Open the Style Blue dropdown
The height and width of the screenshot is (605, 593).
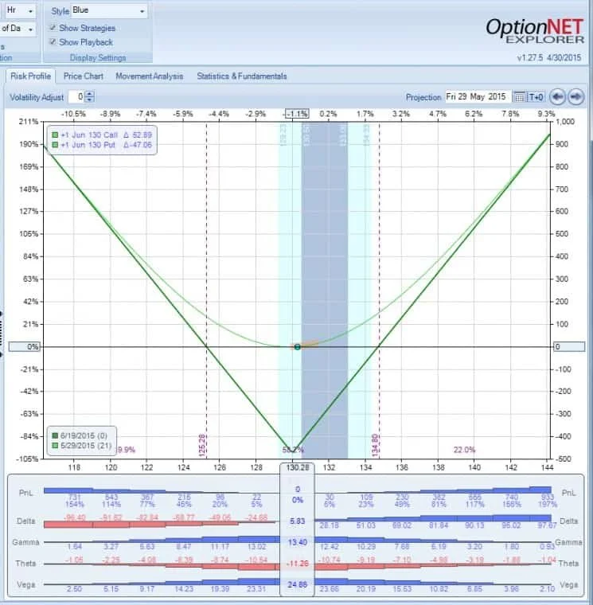(109, 11)
